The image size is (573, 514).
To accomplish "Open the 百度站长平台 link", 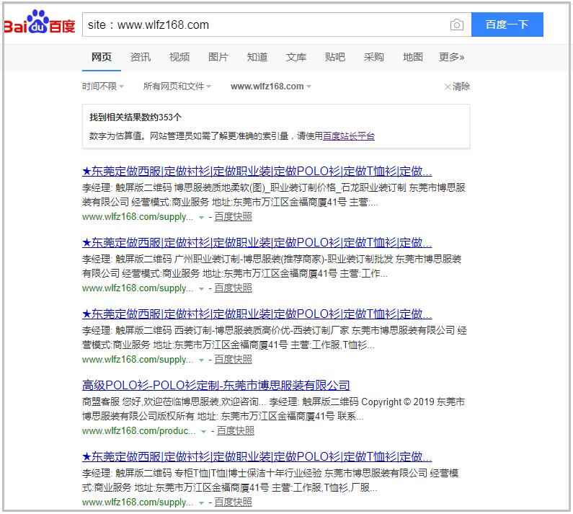I will [349, 136].
